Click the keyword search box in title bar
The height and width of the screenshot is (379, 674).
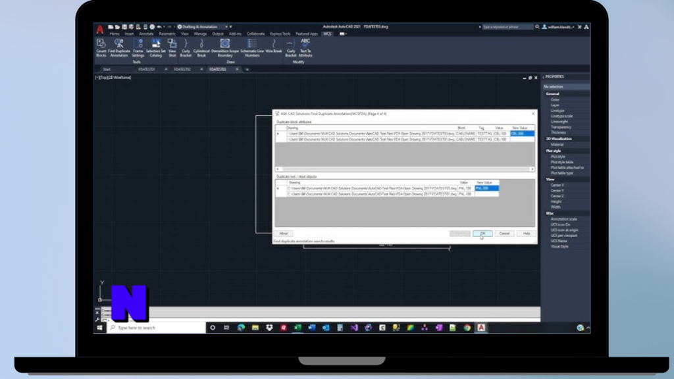(507, 26)
